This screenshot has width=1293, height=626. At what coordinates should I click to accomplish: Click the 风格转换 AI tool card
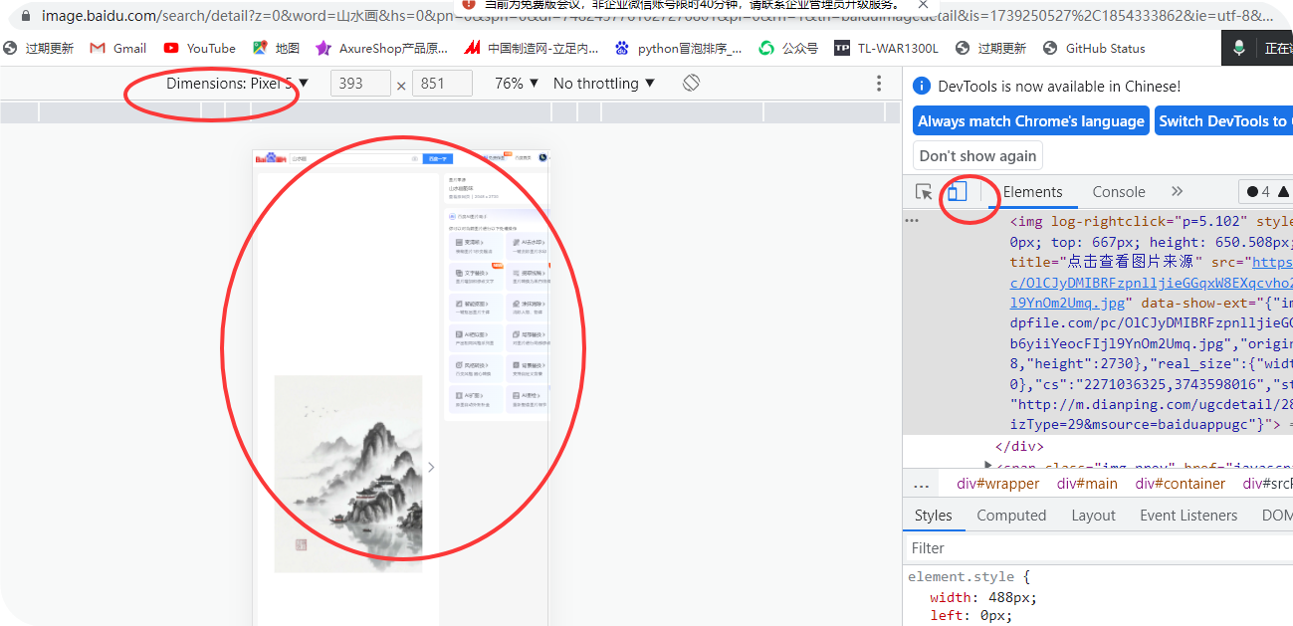pos(476,368)
